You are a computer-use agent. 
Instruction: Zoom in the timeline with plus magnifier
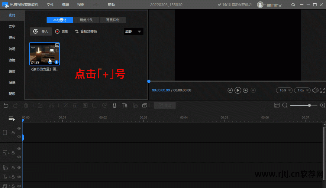tap(323, 105)
